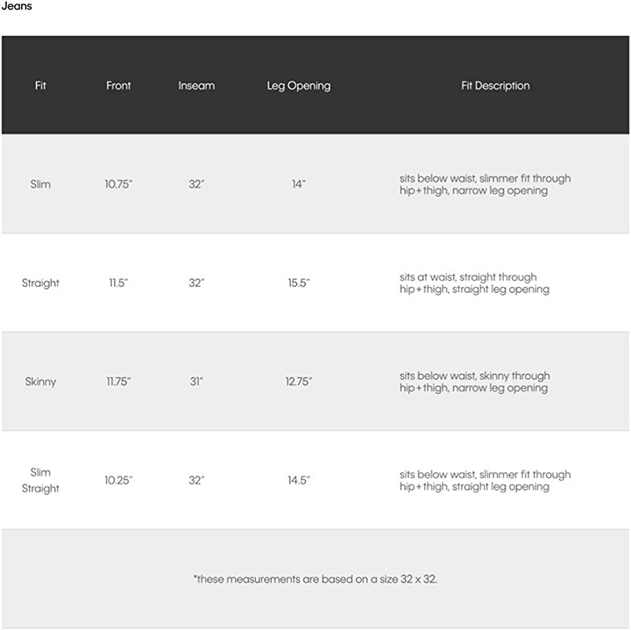
Task: Select the 31" inseam value
Action: pyautogui.click(x=196, y=382)
